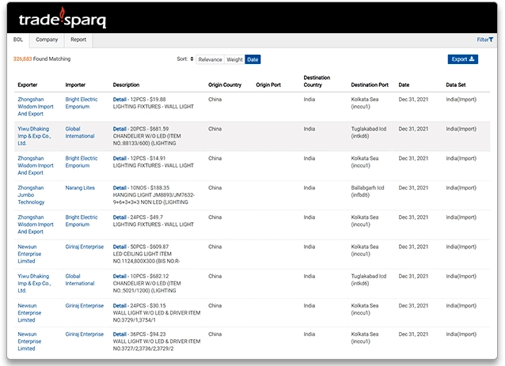
Task: Open exporter Yiwu Dhaking in $681.59 row
Action: click(34, 136)
